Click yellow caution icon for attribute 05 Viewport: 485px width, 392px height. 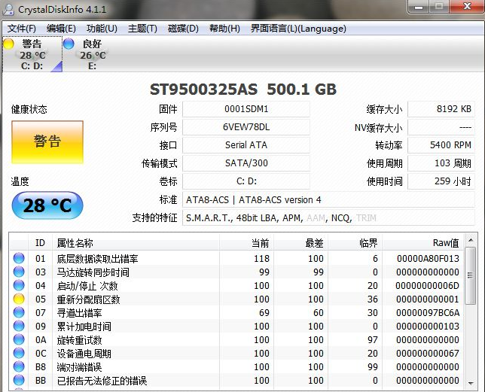[19, 299]
